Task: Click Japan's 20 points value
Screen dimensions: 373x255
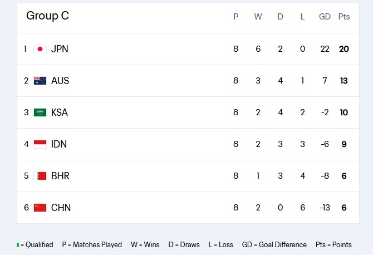Action: [x=344, y=49]
